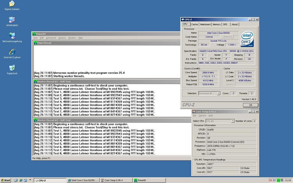
Task: Click OK button in CPU-Z
Action: pos(251,105)
